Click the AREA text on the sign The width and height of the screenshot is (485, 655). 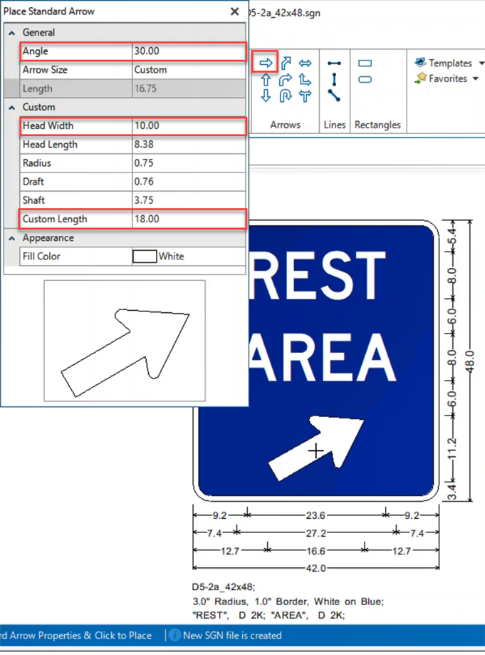tap(322, 357)
